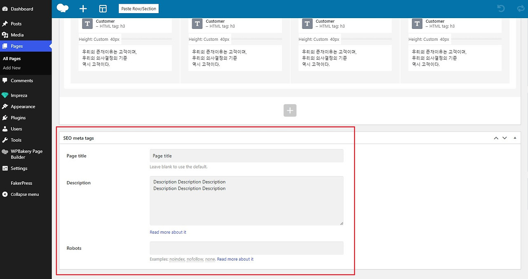Click the first column's text block T icon
This screenshot has width=528, height=279.
[87, 24]
